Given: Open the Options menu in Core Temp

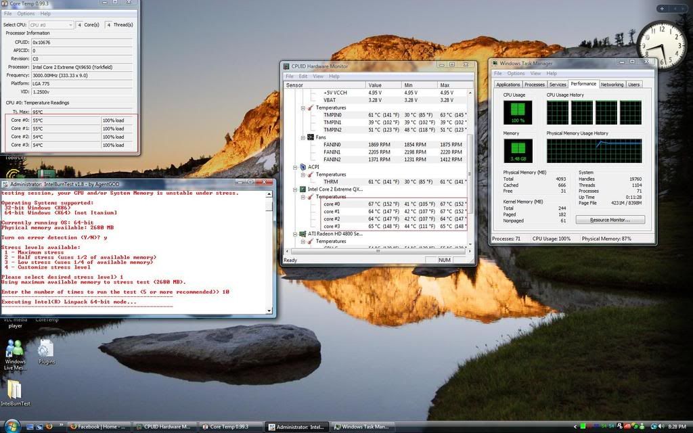Looking at the screenshot, I should point(26,14).
